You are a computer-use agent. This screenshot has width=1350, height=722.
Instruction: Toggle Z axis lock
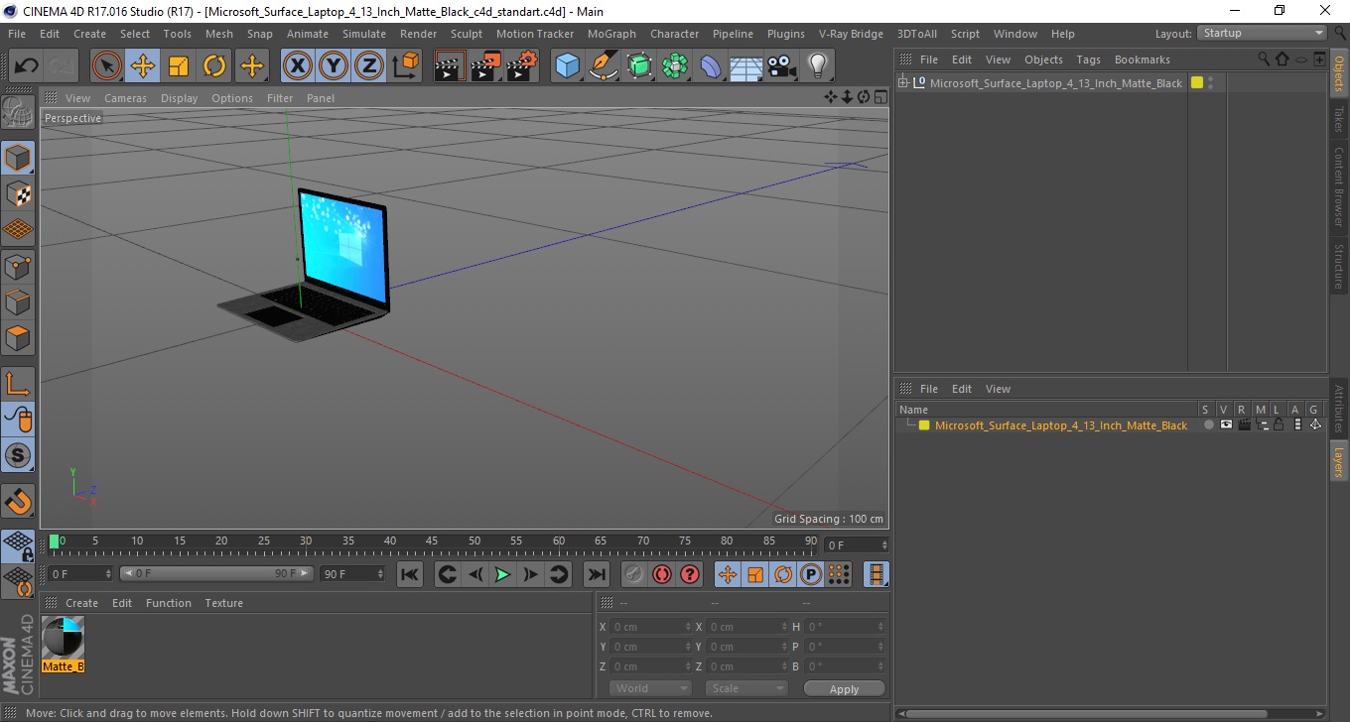(369, 66)
